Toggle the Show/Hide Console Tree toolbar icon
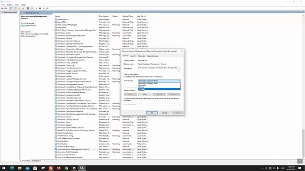The width and height of the screenshot is (305, 171). click(11, 9)
